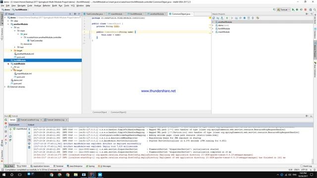Download sources and documentation in the Maven panel
The image size is (317, 178).
[222, 18]
